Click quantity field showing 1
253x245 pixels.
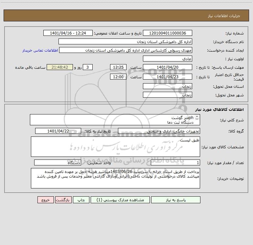175,162
